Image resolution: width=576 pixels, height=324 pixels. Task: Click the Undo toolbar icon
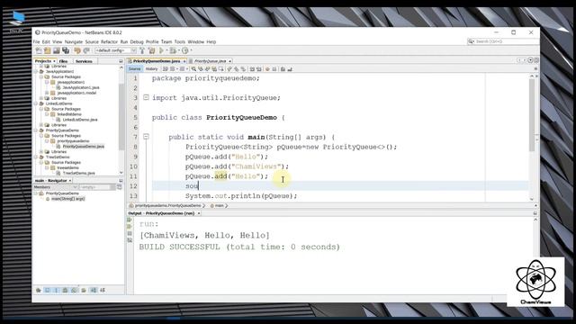tap(77, 50)
